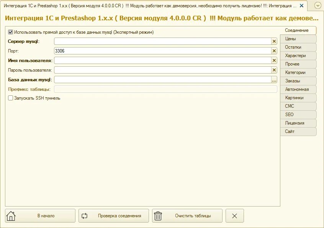Click the База данных mysql label
324x228 pixels.
coord(30,80)
